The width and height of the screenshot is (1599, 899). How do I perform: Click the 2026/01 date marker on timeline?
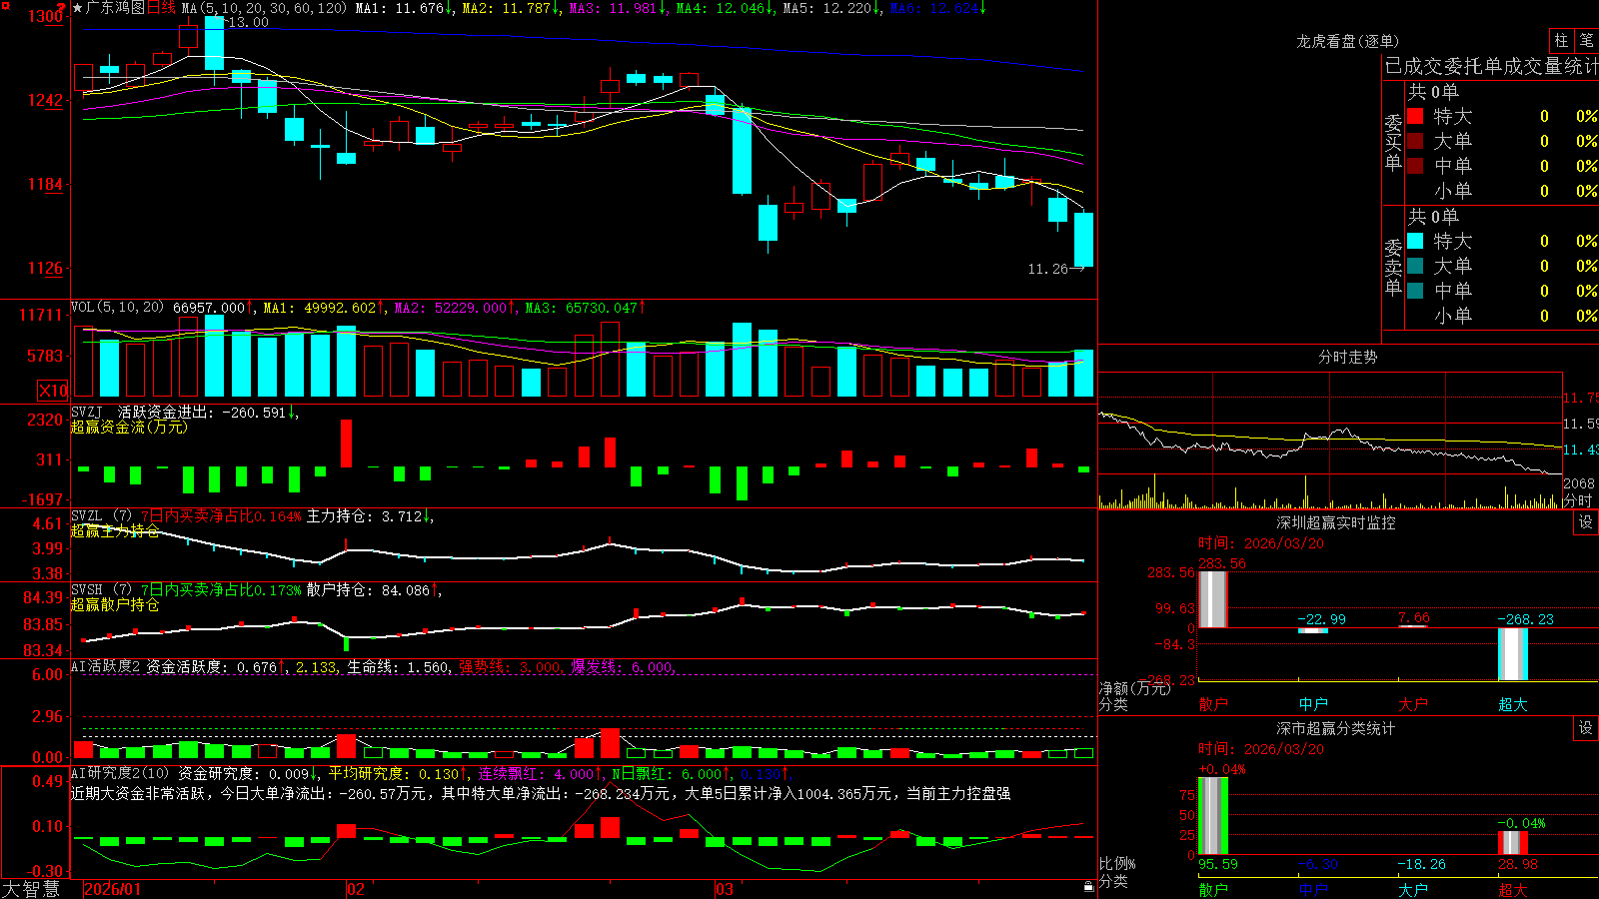click(x=113, y=889)
